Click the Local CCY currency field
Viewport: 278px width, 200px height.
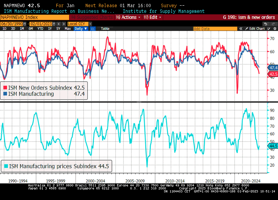coord(78,24)
